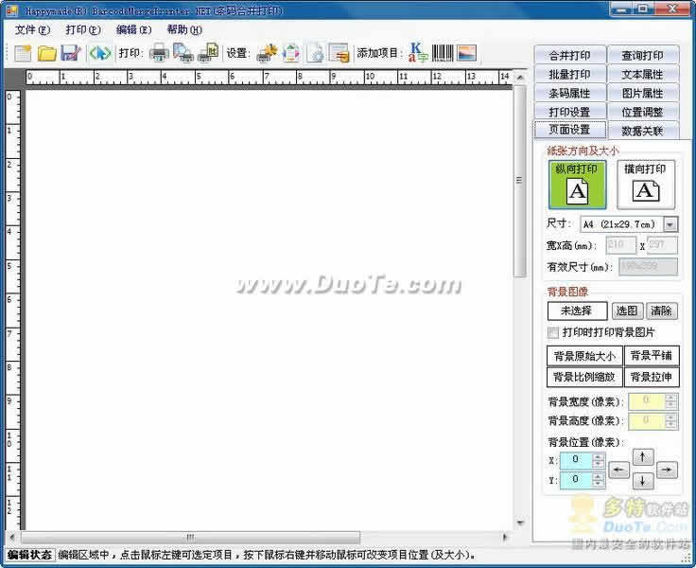
Task: Click vertical scrollbar up arrow
Action: (x=520, y=78)
